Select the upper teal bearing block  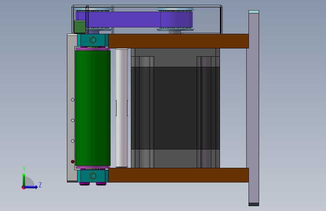pyautogui.click(x=93, y=40)
